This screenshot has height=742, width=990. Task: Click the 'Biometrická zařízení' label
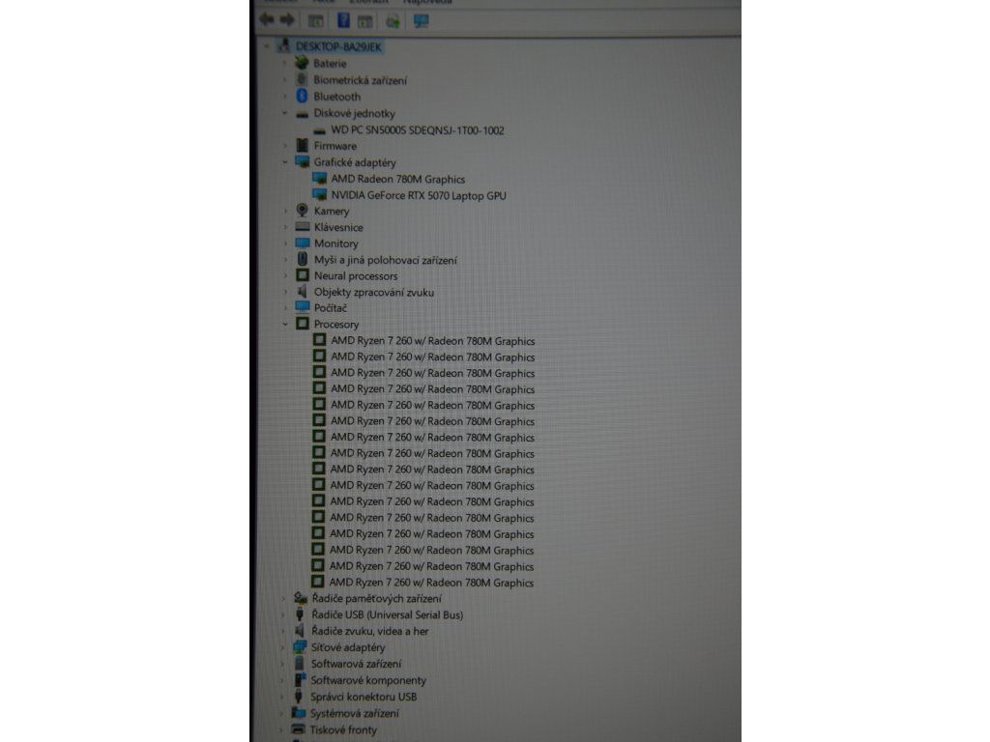(x=360, y=80)
